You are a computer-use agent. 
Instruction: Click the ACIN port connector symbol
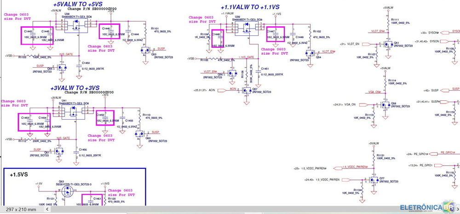[220, 90]
